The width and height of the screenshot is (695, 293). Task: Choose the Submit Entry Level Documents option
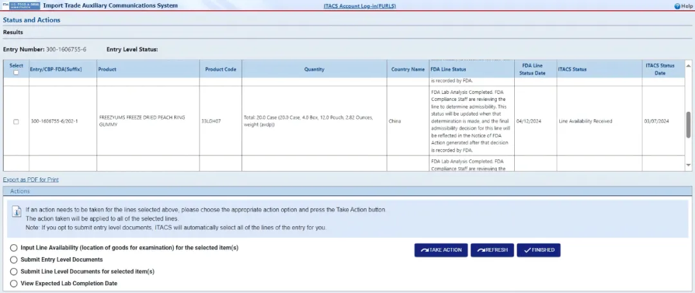(x=14, y=260)
